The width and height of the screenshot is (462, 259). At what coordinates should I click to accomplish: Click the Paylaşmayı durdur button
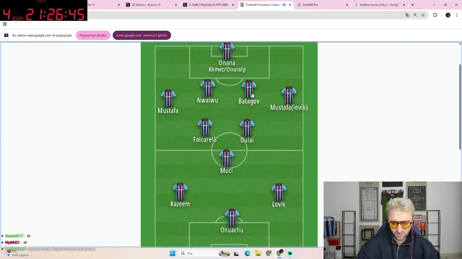93,35
